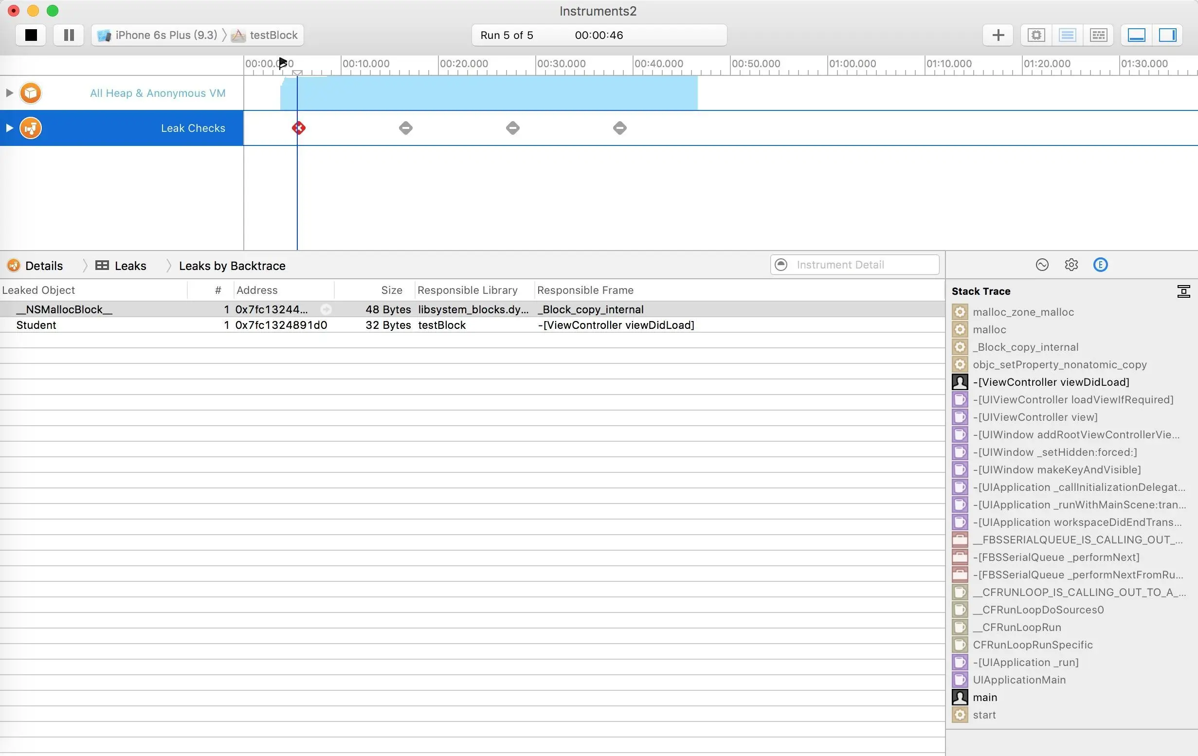Screen dimensions: 1198x756
Task: Expand the All Heap & Anonymous VM track
Action: 9,93
